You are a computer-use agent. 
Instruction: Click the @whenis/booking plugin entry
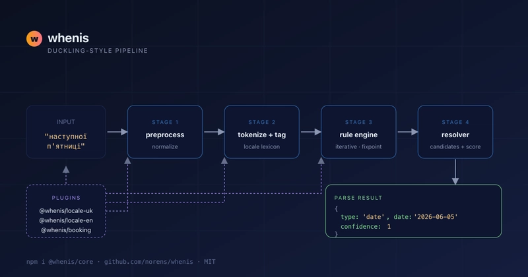(x=66, y=230)
